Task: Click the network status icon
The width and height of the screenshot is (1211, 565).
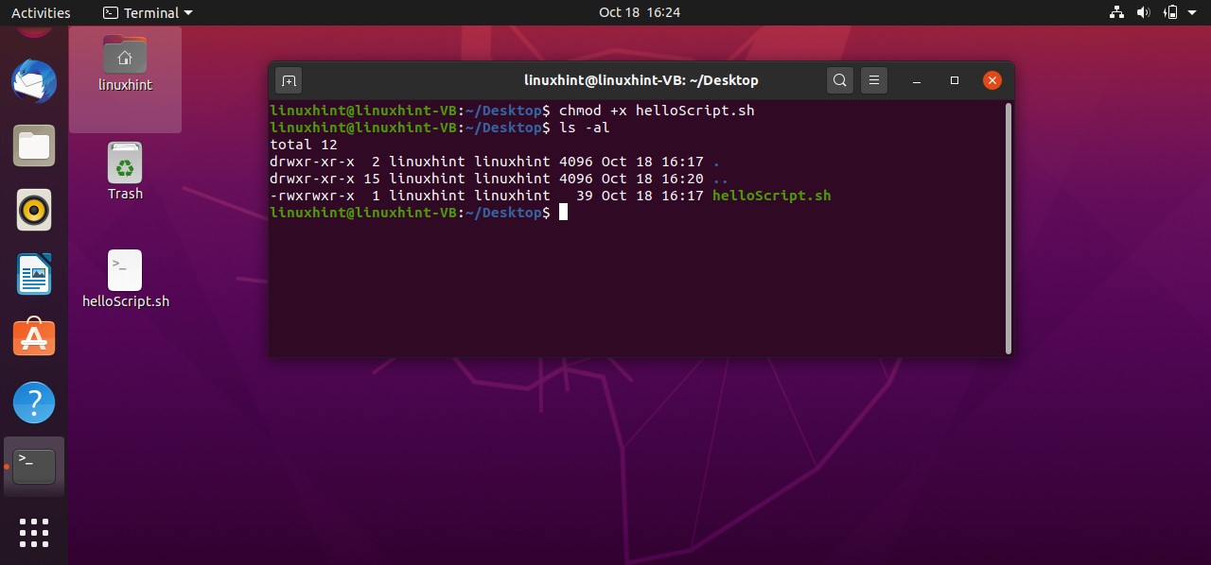Action: 1115,12
